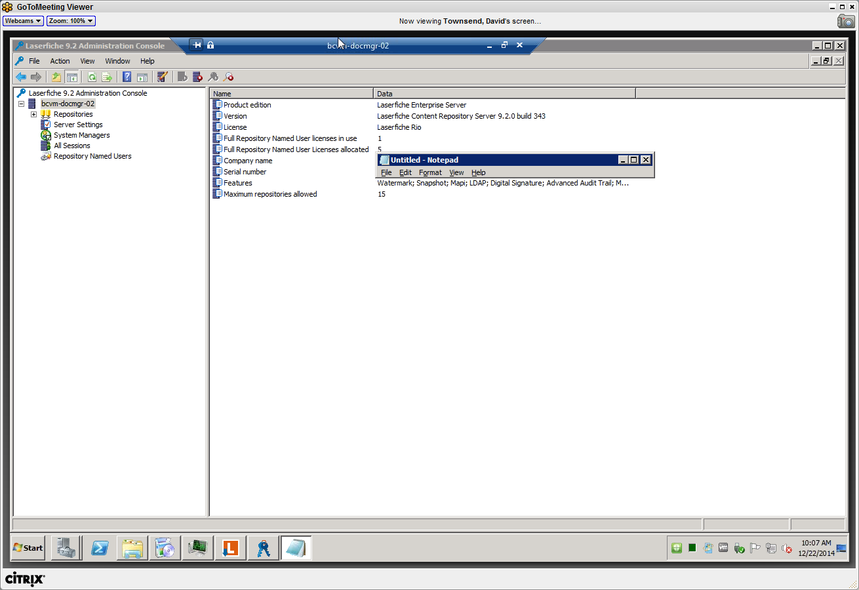Open the View menu in Administration Console
This screenshot has height=590, width=859.
87,61
